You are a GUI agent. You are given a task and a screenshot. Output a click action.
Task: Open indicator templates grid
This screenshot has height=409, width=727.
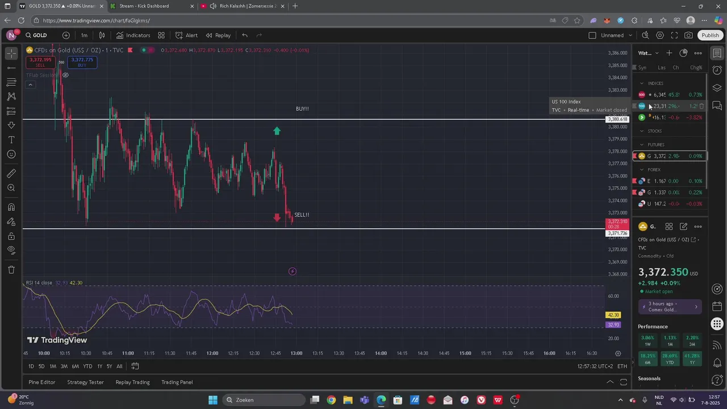161,35
